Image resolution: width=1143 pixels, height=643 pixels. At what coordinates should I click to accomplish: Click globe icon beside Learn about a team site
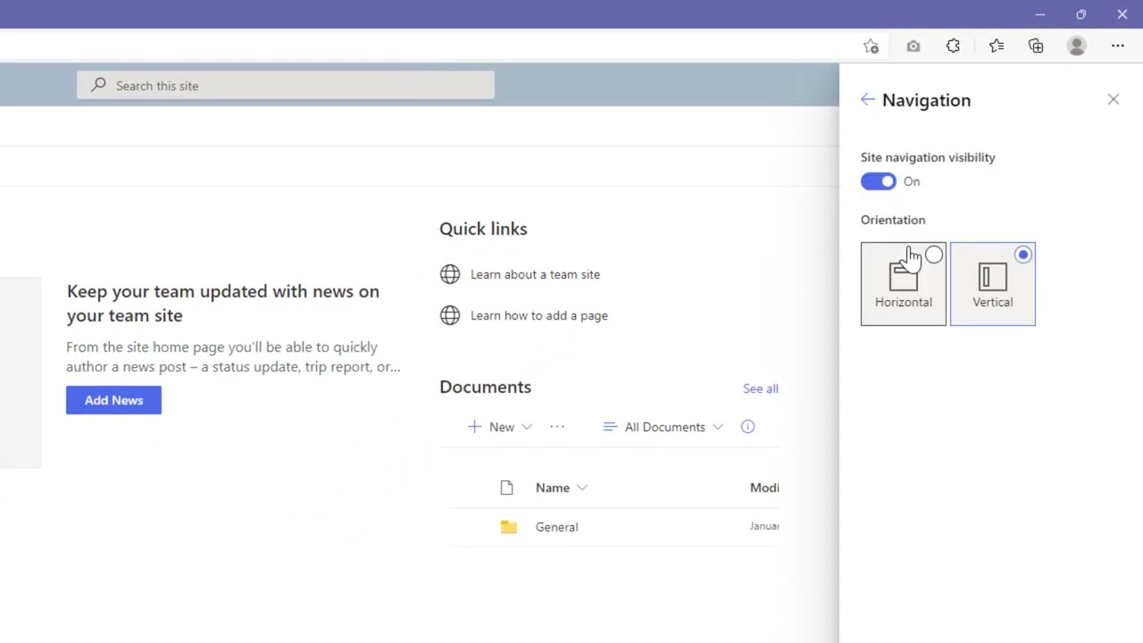click(x=450, y=274)
